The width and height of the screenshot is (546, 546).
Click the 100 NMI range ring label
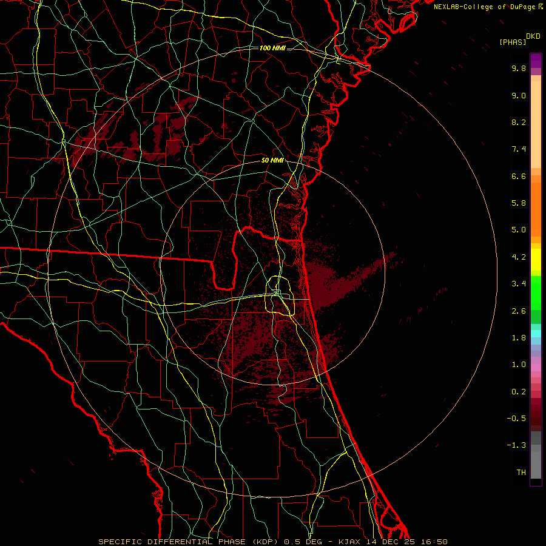coord(272,48)
